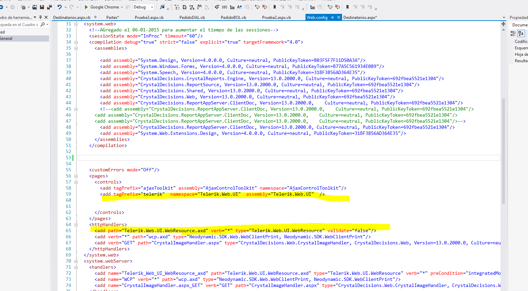Show properties in categorized view
Screen dimensions: 528x291
click(x=513, y=33)
